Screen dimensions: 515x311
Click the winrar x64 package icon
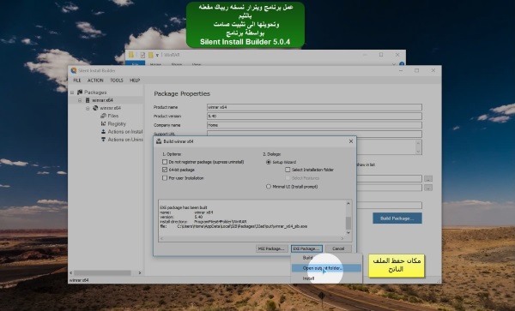coord(88,100)
